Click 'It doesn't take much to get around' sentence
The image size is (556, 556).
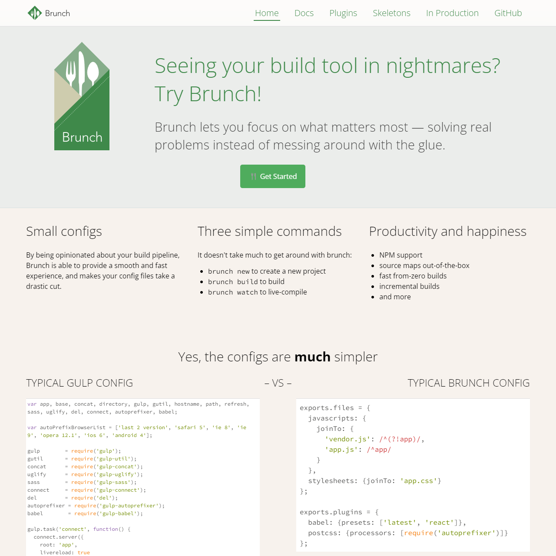pos(275,255)
